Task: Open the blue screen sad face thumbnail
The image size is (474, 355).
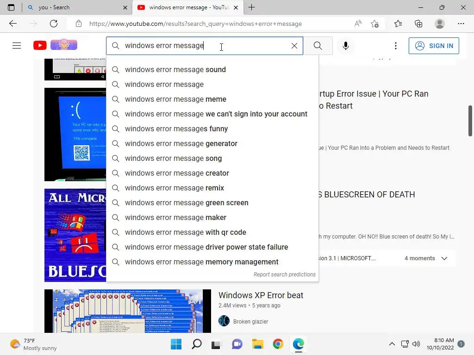Action: tap(75, 135)
